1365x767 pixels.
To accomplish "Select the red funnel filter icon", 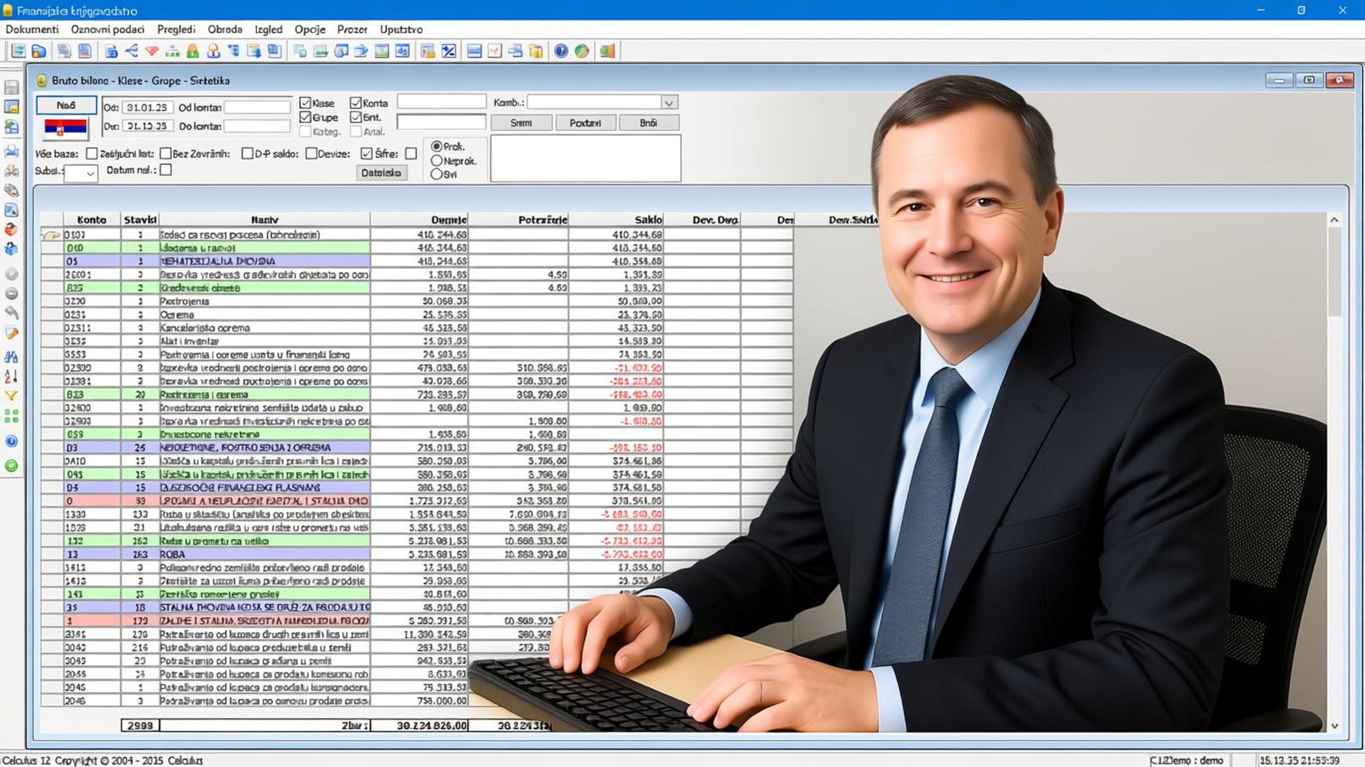I will [152, 51].
